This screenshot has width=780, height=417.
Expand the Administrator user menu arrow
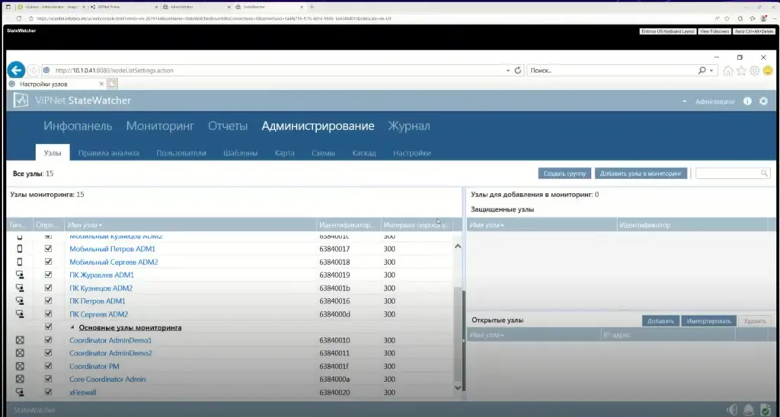(x=685, y=101)
